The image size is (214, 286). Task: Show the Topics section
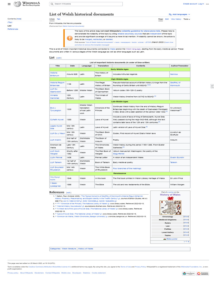tap(186, 235)
